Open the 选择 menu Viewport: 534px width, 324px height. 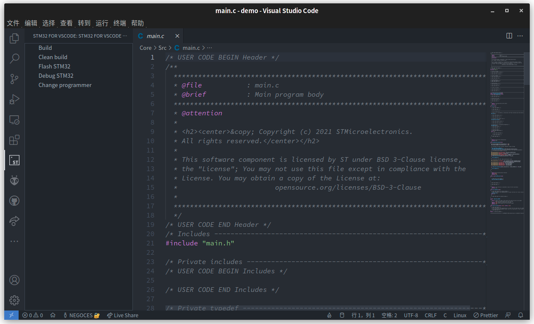(49, 23)
